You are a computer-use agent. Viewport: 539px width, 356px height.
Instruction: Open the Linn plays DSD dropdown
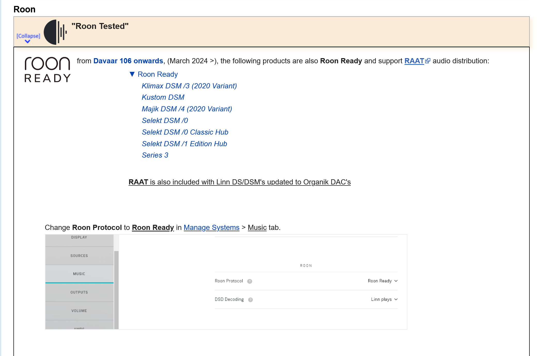(384, 299)
